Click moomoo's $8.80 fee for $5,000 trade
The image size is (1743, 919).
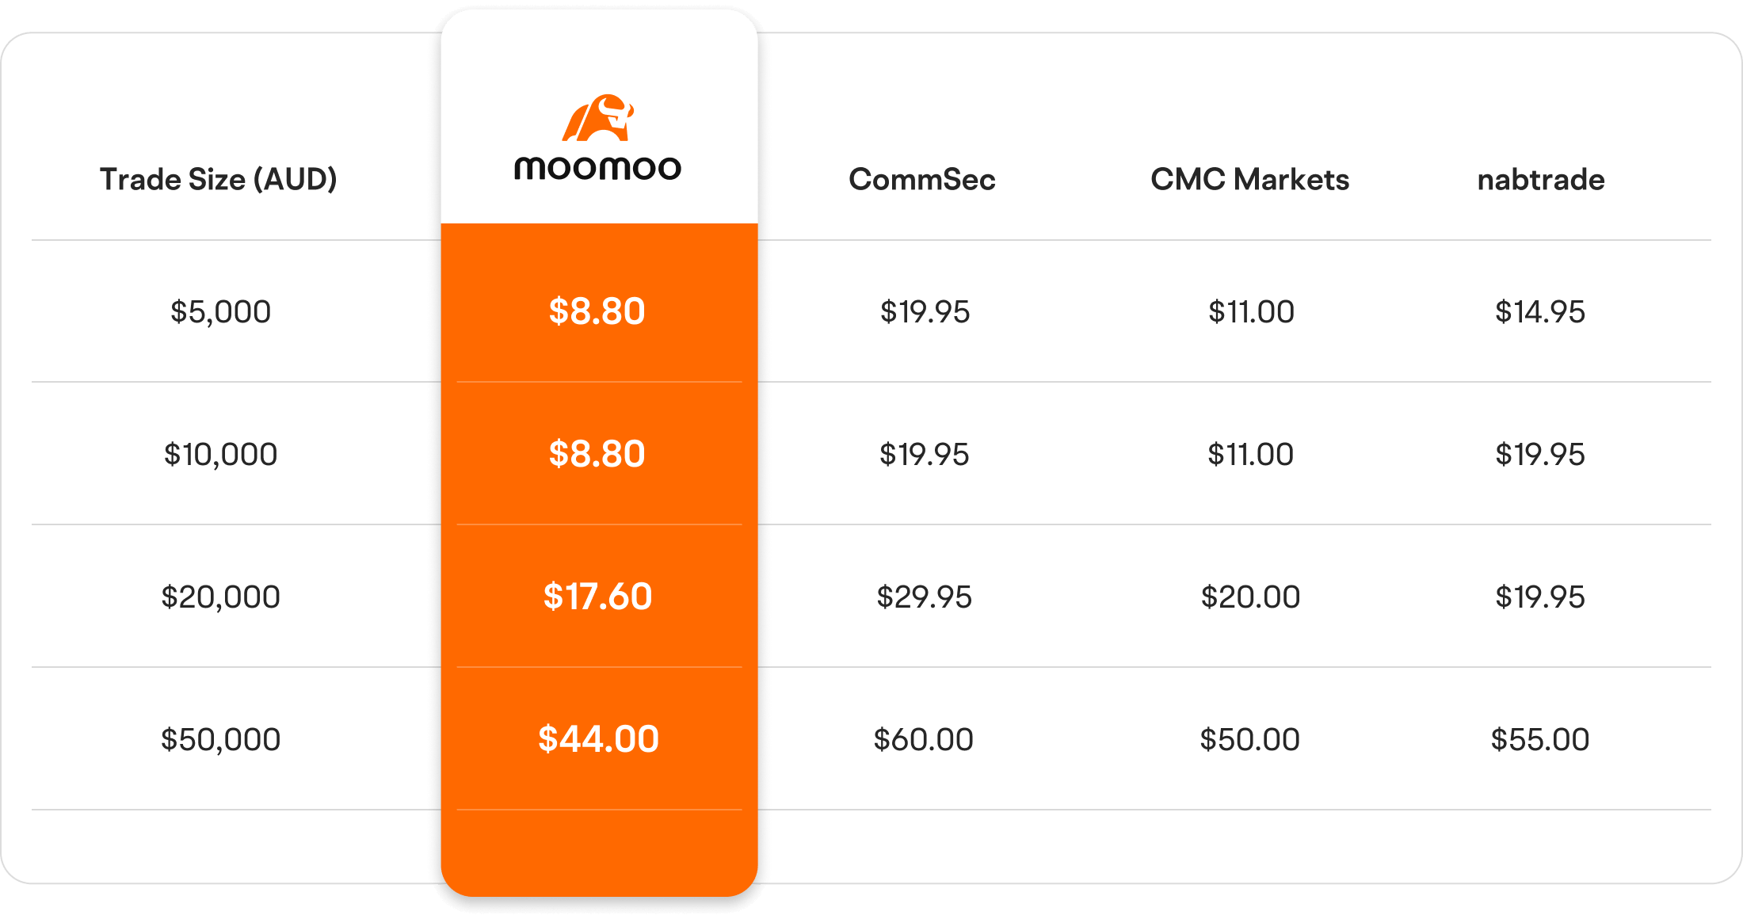coord(598,311)
